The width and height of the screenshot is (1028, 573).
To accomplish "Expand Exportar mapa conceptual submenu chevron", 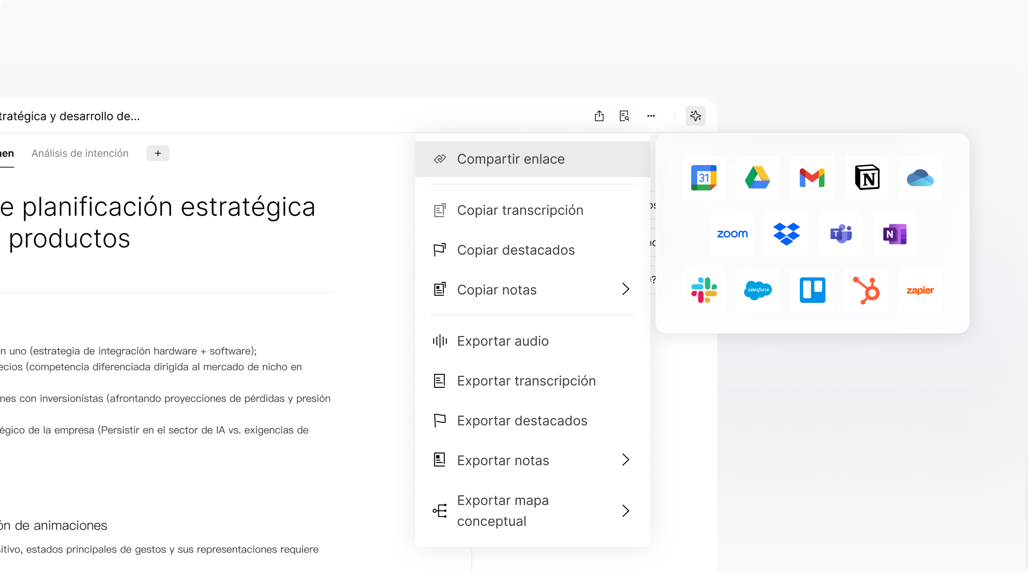I will 625,510.
